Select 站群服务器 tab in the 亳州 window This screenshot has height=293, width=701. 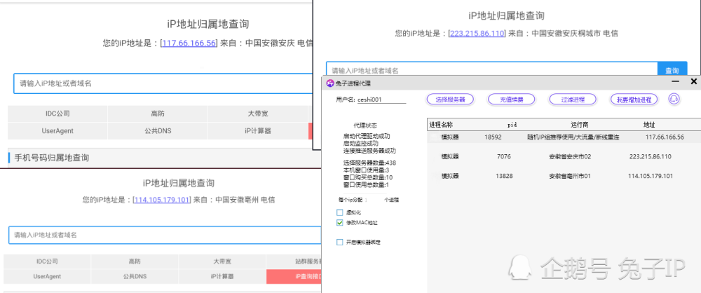(x=294, y=261)
